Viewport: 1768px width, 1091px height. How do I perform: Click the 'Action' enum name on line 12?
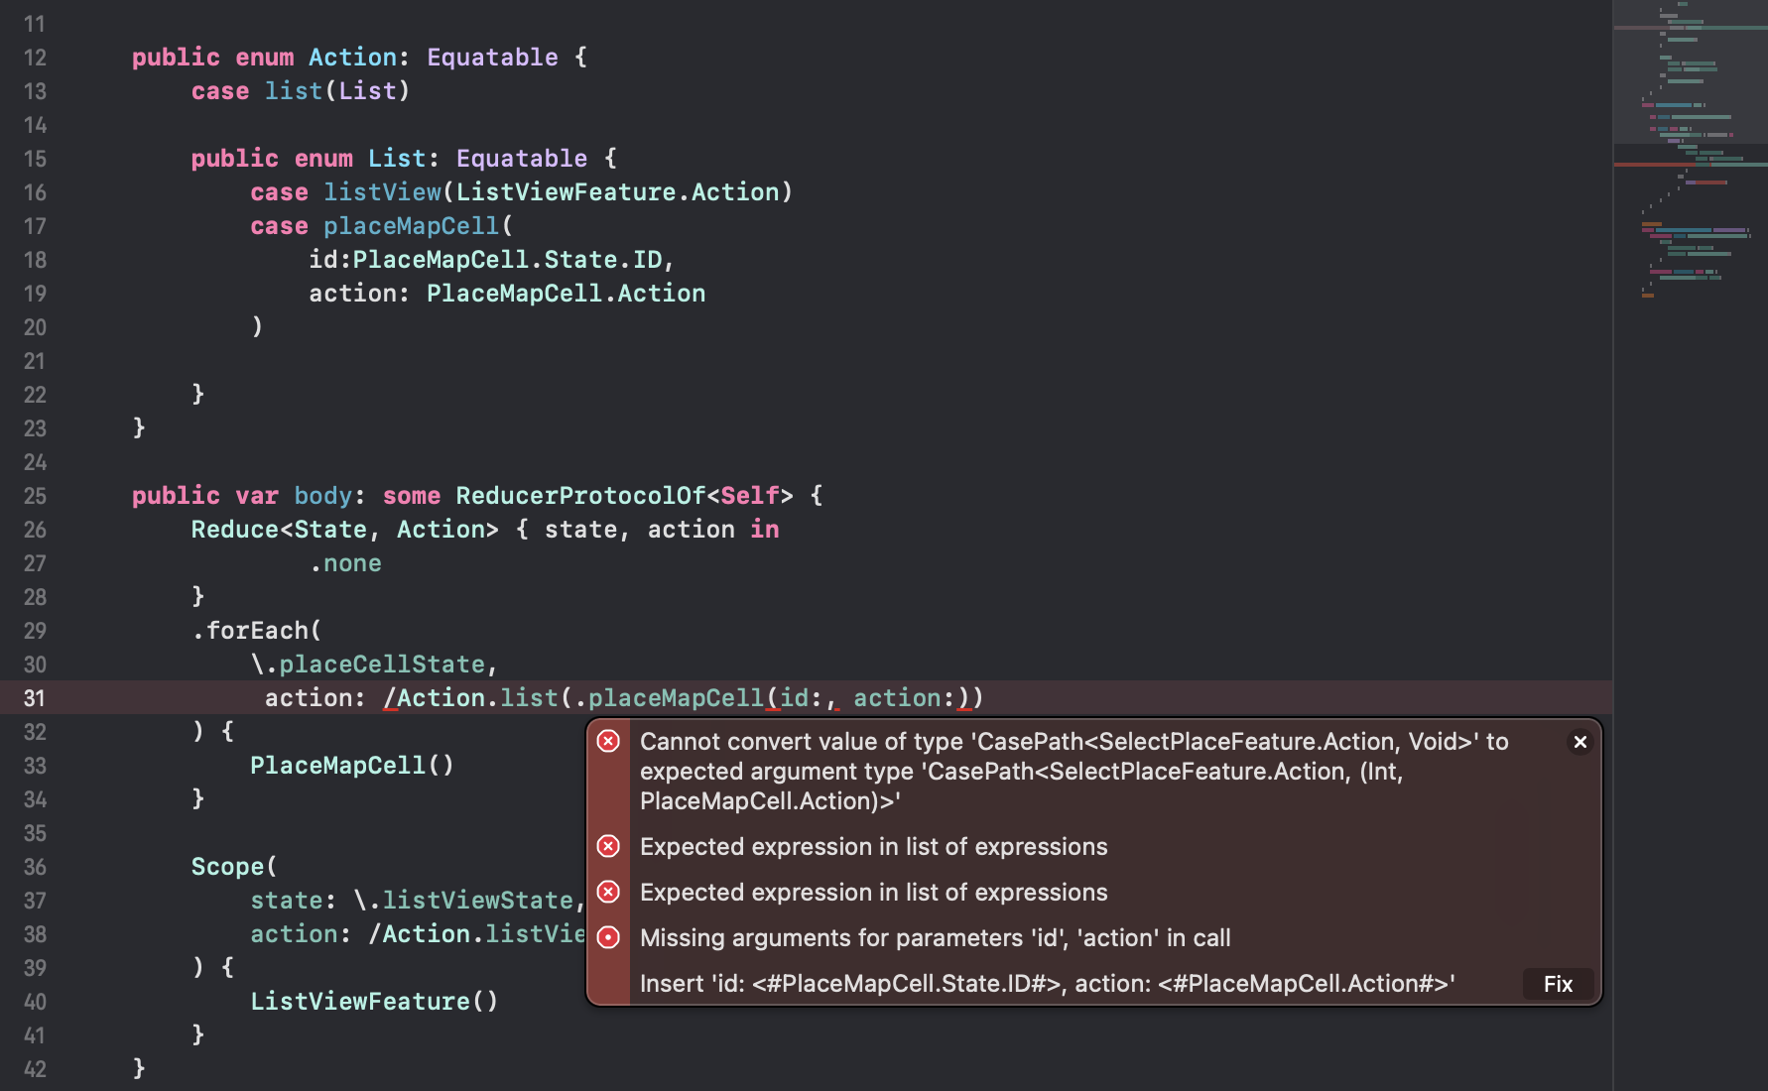point(352,58)
